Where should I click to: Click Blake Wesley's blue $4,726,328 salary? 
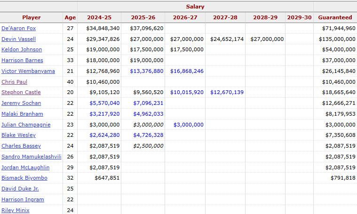pos(148,135)
